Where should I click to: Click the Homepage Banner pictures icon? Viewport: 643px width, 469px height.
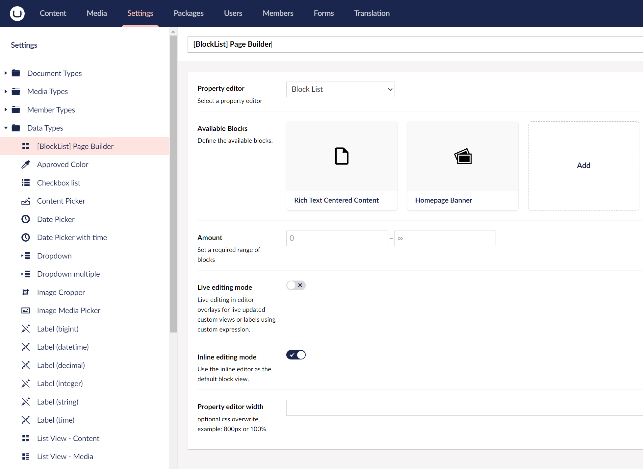463,156
